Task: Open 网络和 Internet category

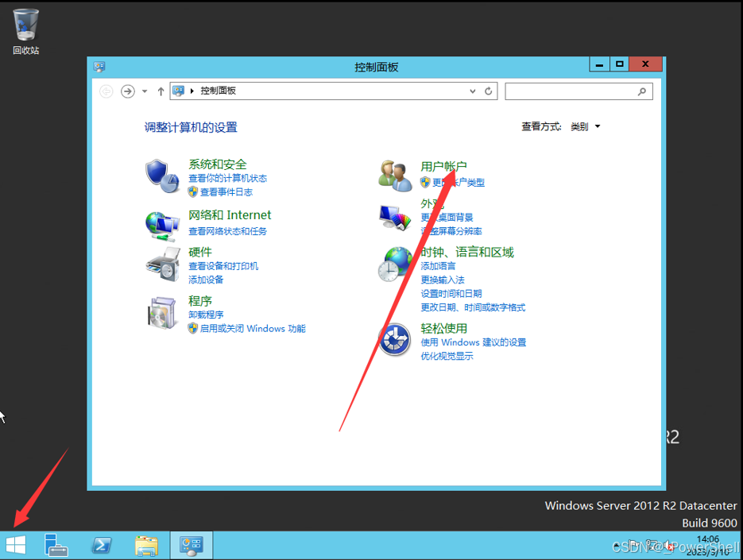Action: click(x=230, y=215)
